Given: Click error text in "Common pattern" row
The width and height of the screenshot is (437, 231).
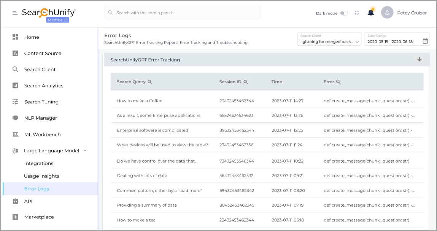Looking at the screenshot, I should pyautogui.click(x=369, y=191).
